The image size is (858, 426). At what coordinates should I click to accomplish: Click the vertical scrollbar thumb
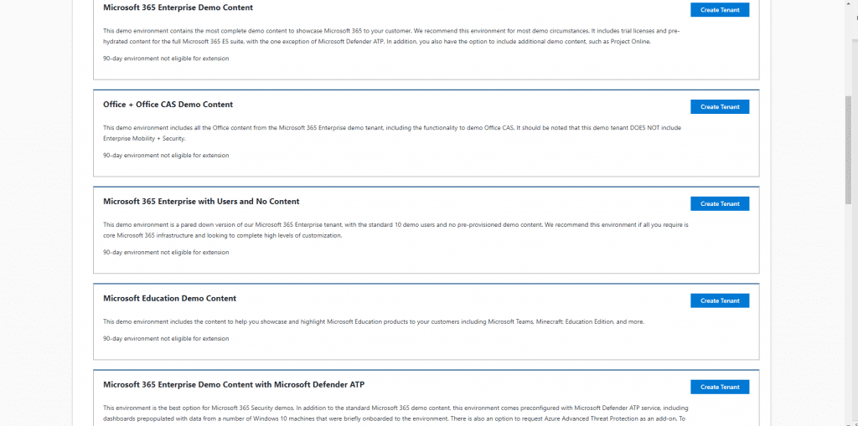pyautogui.click(x=849, y=151)
